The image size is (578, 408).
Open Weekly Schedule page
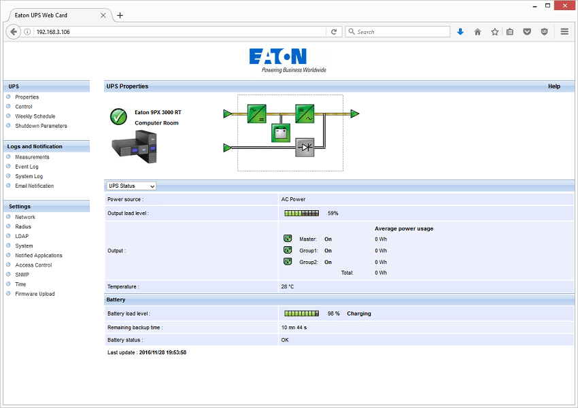point(35,116)
